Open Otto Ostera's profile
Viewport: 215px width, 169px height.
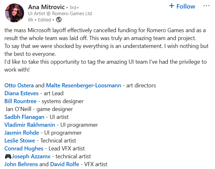[x=19, y=85]
